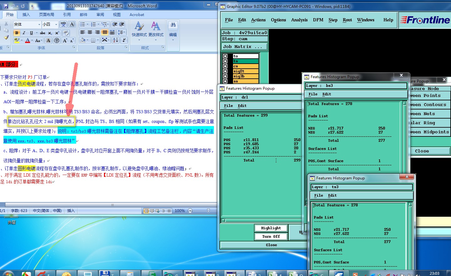This screenshot has height=276, width=451.
Task: Open the highlight color dropdown arrow
Action: (x=22, y=40)
